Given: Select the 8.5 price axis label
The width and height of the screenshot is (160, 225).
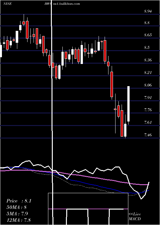Looking at the screenshot, I should (x=147, y=48).
